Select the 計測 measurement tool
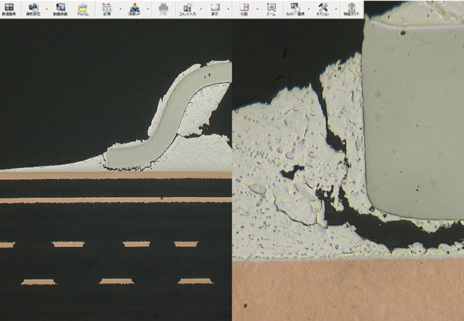 [106, 9]
